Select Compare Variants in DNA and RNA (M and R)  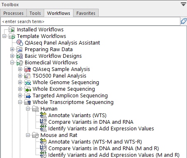click(104, 148)
